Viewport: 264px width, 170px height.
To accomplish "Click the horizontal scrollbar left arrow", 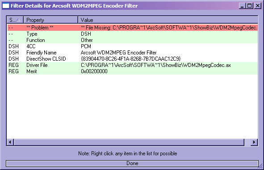I will pos(10,142).
